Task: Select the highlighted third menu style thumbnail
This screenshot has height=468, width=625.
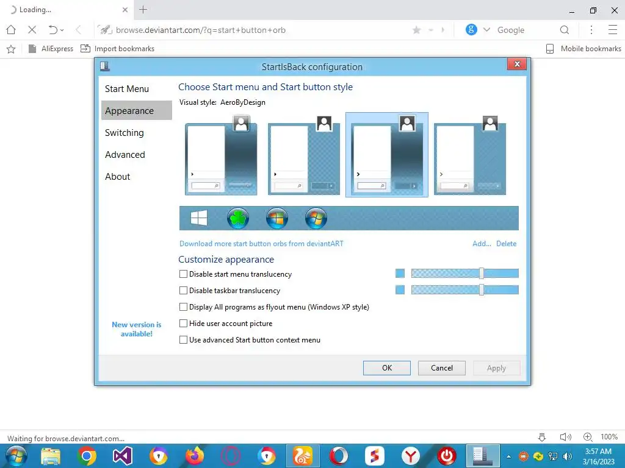Action: 386,155
